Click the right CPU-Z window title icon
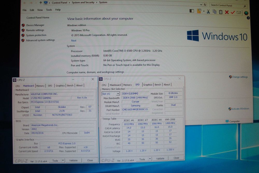 [x=101, y=79]
